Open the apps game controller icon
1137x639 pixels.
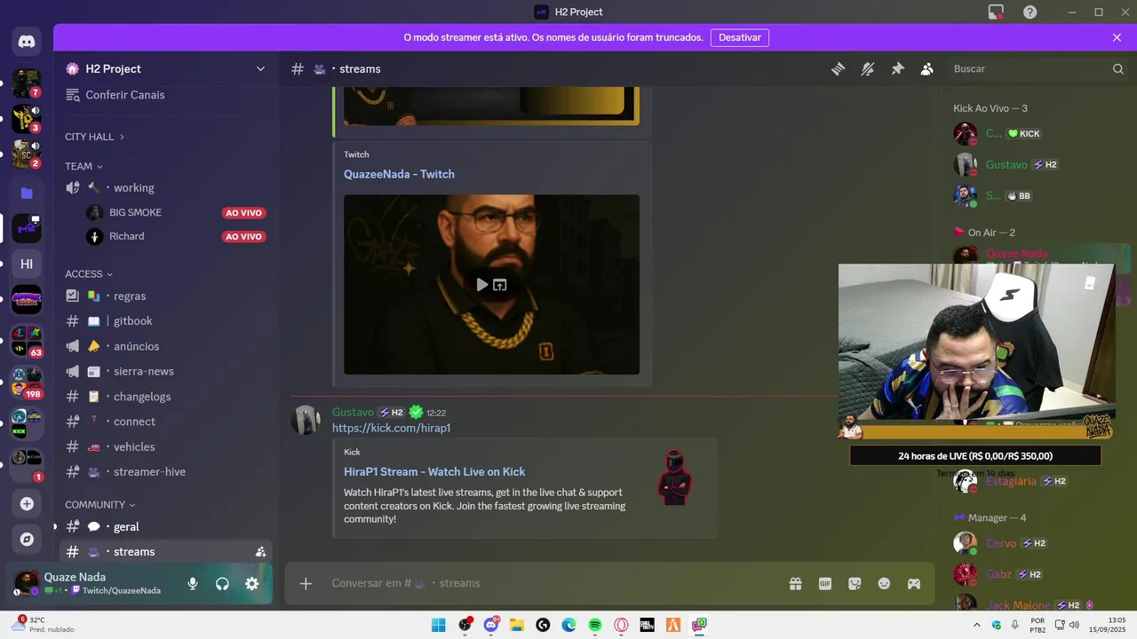click(914, 583)
